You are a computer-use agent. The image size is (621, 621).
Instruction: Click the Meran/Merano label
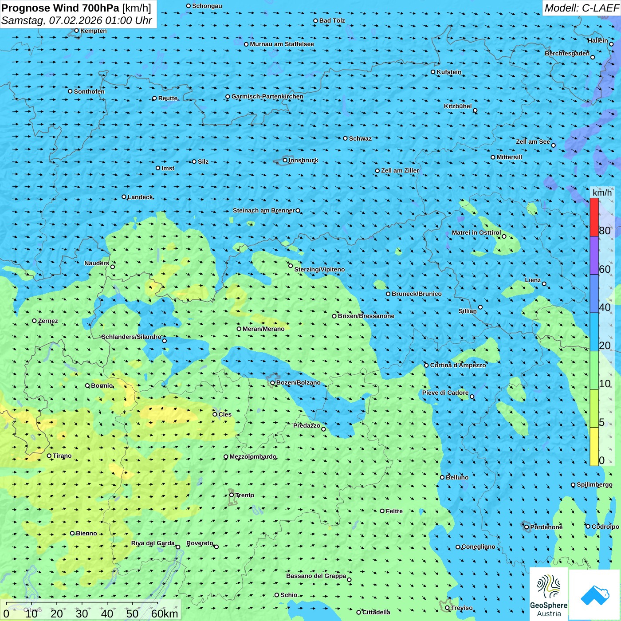click(264, 329)
